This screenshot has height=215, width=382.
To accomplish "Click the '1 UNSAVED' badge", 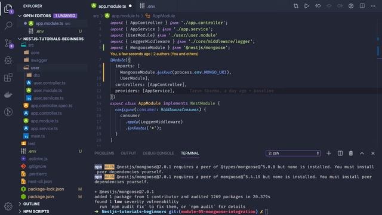I will point(65,16).
